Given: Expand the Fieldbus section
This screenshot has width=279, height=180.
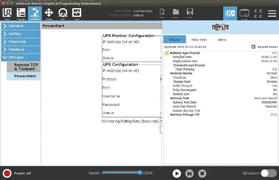Looking at the screenshot, I should pyautogui.click(x=21, y=49).
